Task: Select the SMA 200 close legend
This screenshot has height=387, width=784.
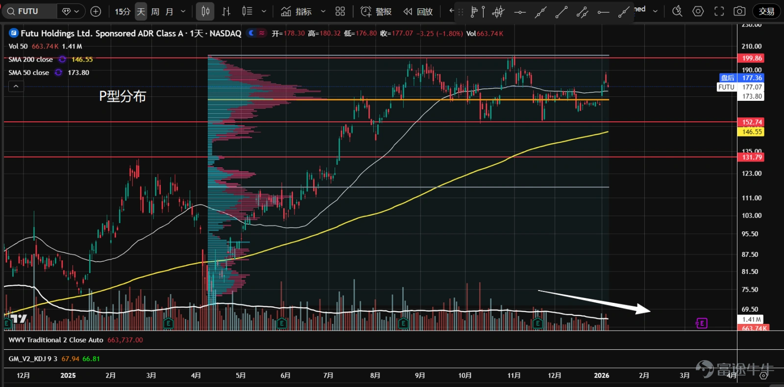Action: (x=30, y=60)
